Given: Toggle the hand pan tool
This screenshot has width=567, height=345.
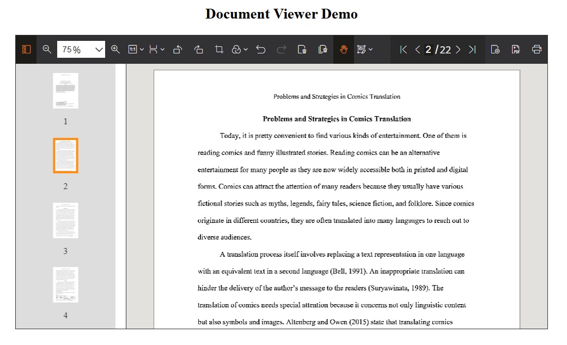Looking at the screenshot, I should (x=344, y=50).
